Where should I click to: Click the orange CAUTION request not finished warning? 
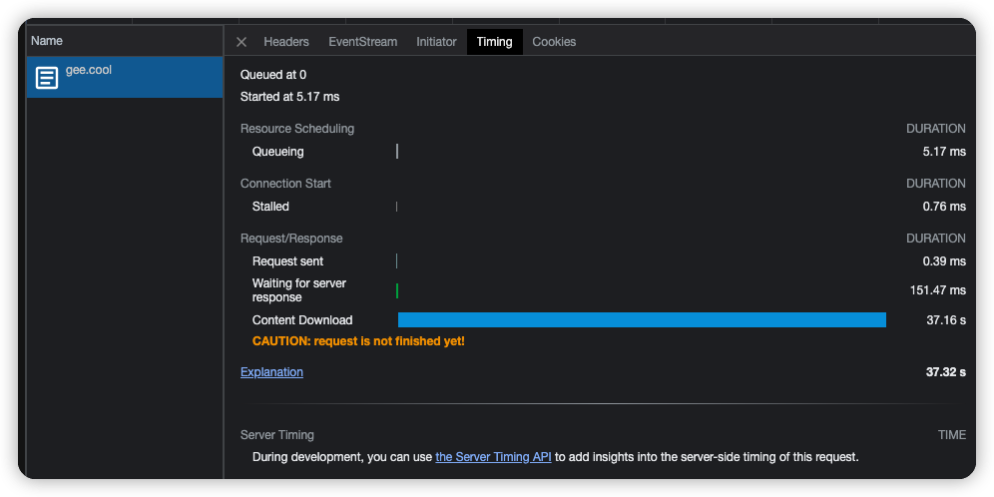coord(358,341)
